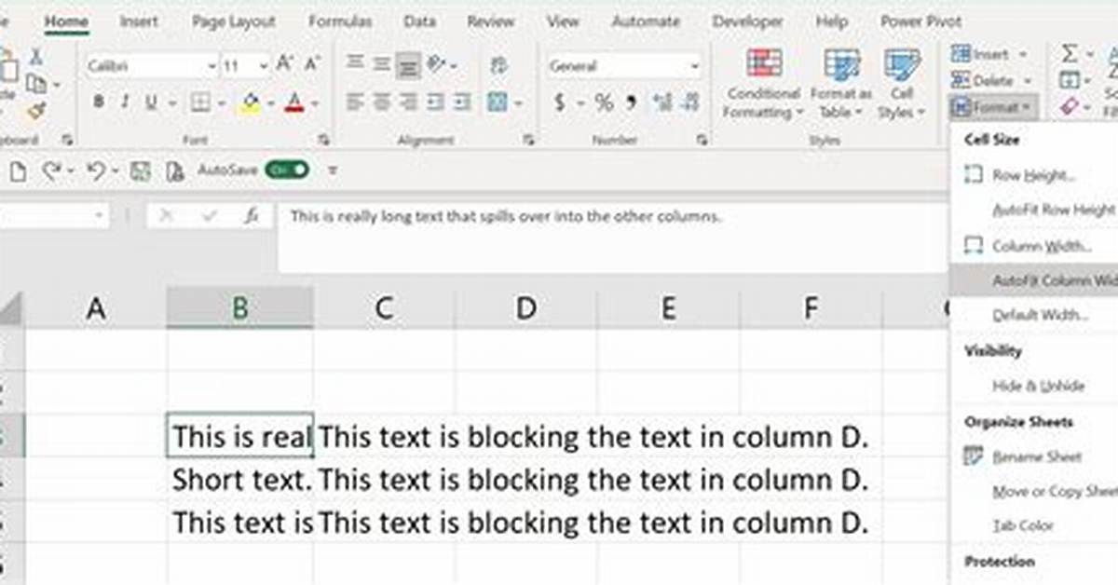1118x585 pixels.
Task: Open Calibri font name dropdown
Action: (x=211, y=66)
